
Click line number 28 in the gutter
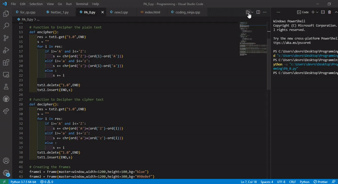click(x=21, y=104)
